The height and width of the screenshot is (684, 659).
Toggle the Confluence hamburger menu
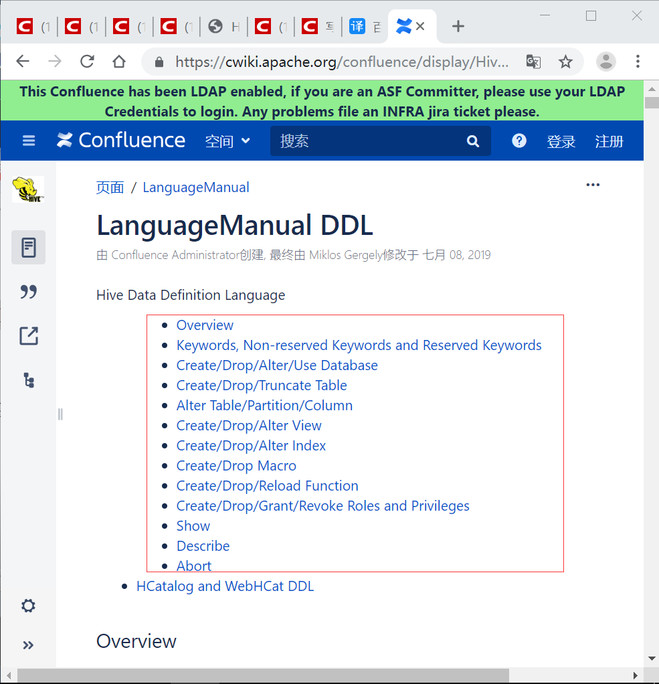pos(29,141)
